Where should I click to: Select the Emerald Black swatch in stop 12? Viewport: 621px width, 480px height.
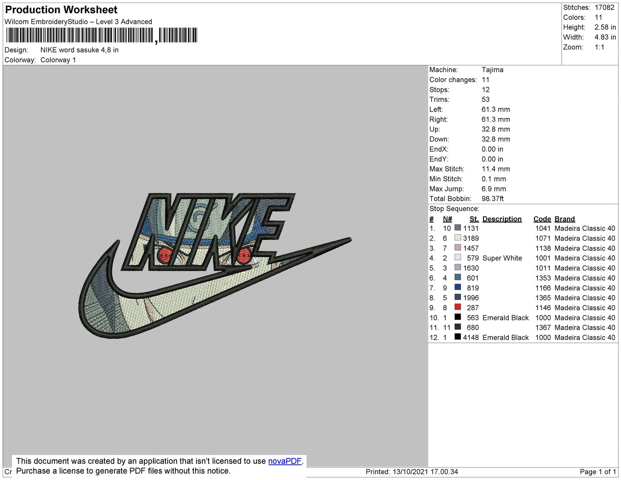pyautogui.click(x=458, y=337)
